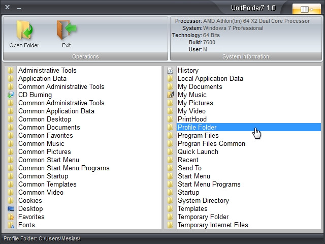Viewport: 325px width, 244px height.
Task: Click the Profile Folder folder icon
Action: [170, 128]
